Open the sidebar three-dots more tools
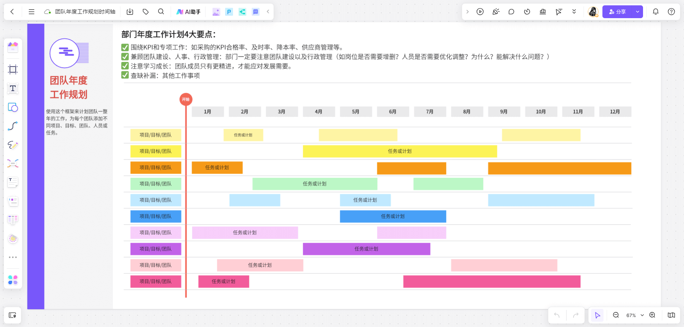The image size is (684, 327). click(13, 257)
